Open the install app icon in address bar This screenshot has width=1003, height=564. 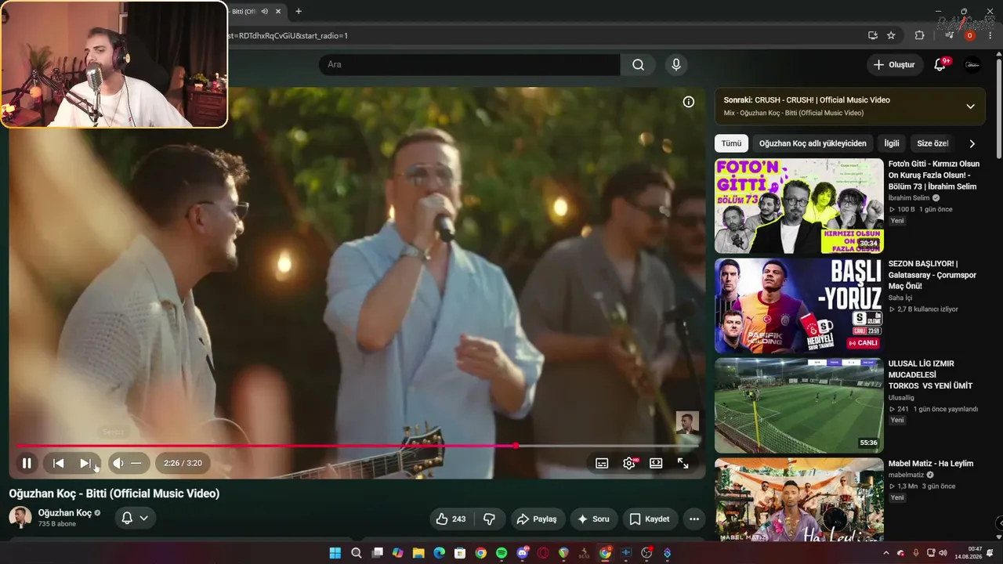coord(873,35)
